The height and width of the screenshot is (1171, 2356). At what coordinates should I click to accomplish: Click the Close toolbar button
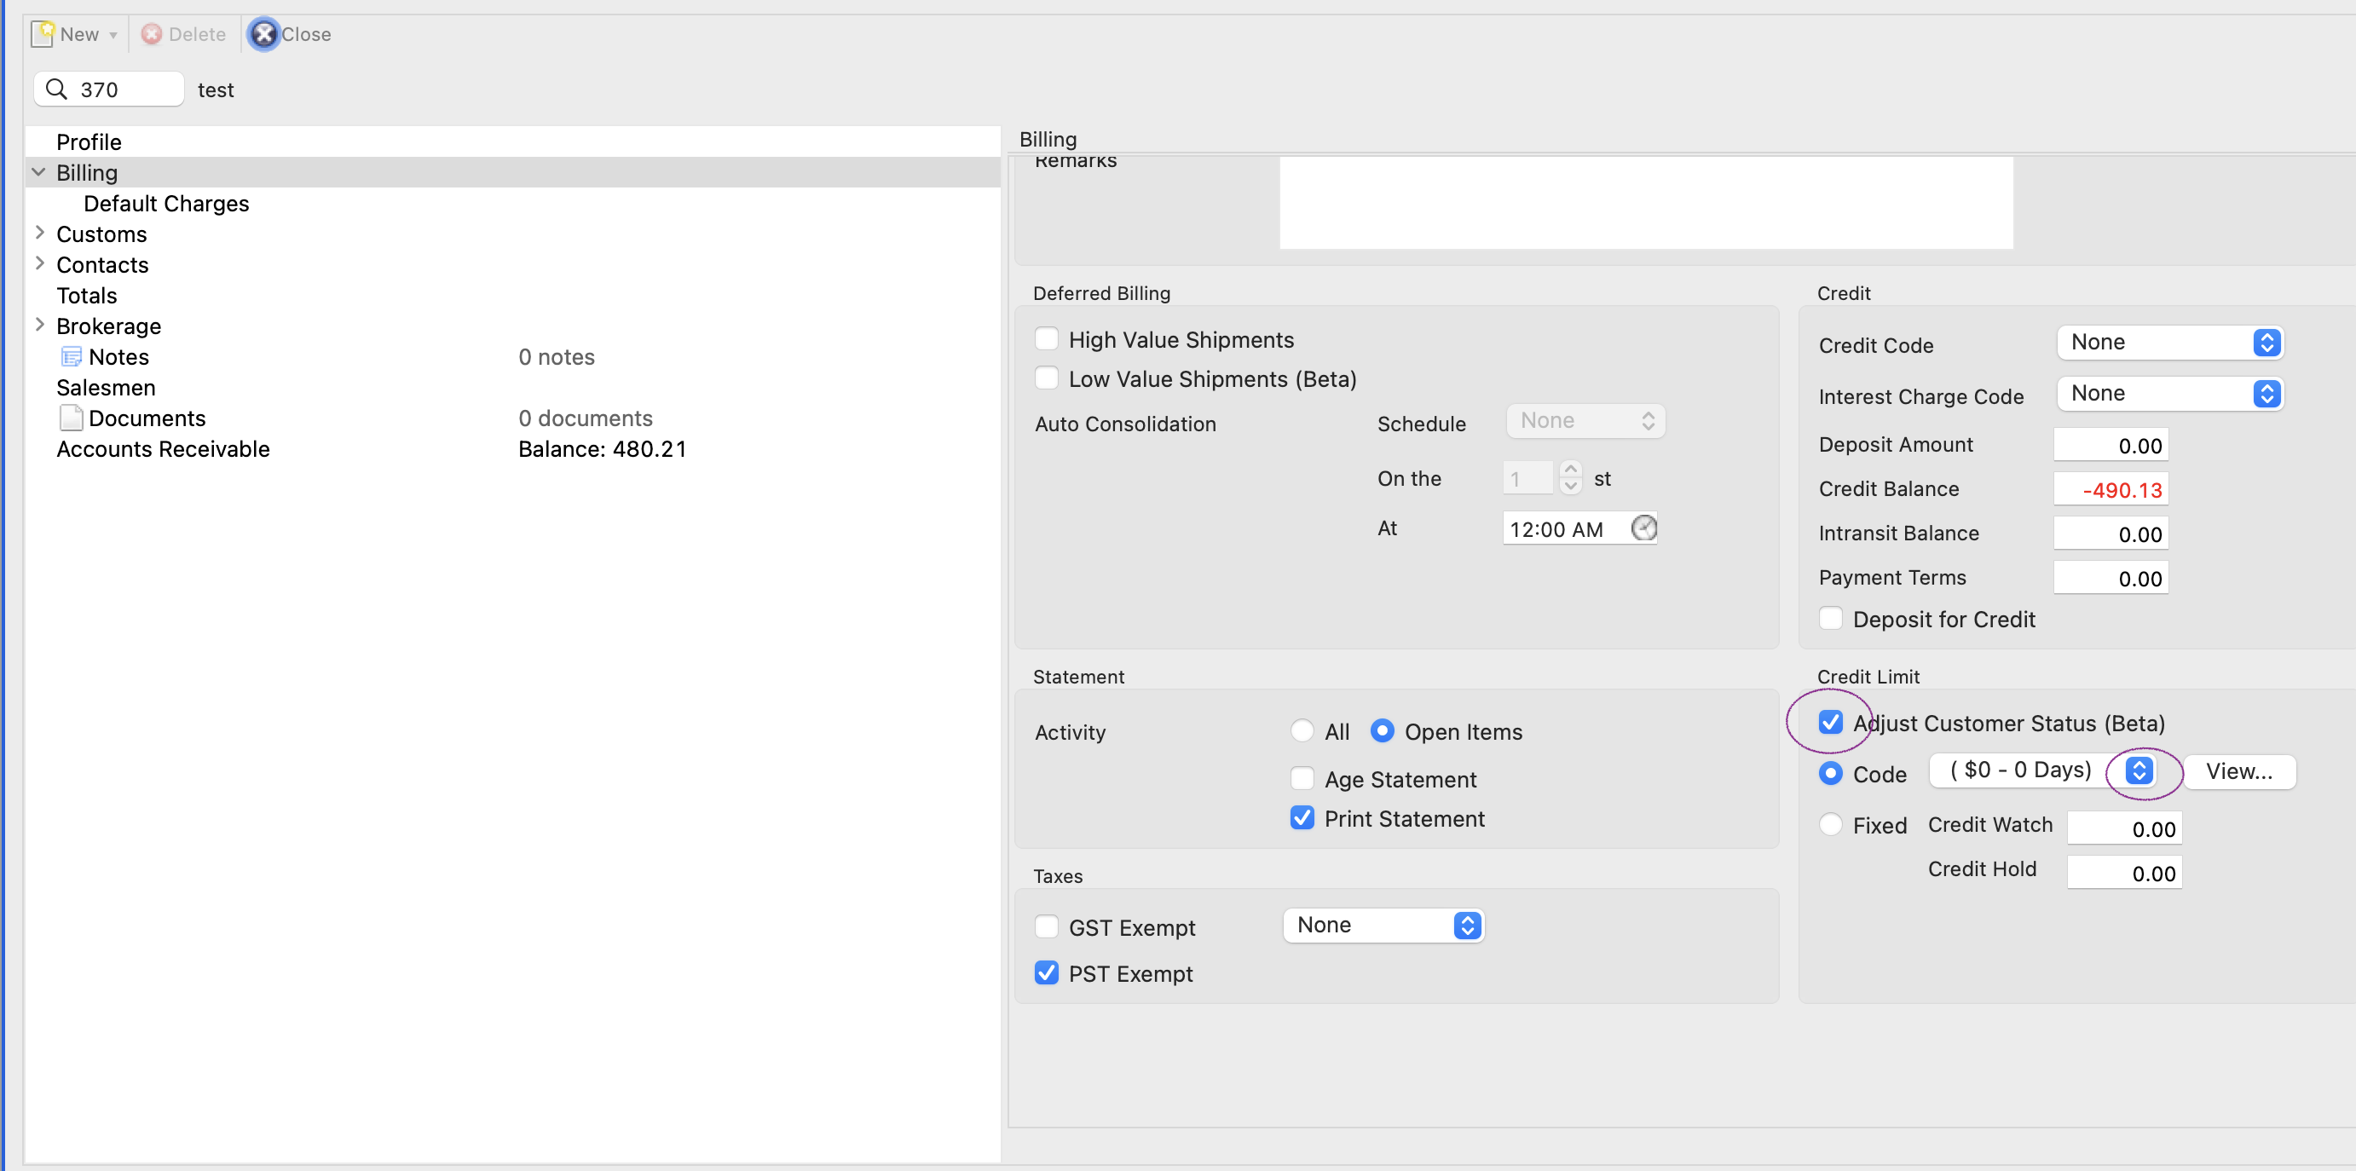click(290, 34)
